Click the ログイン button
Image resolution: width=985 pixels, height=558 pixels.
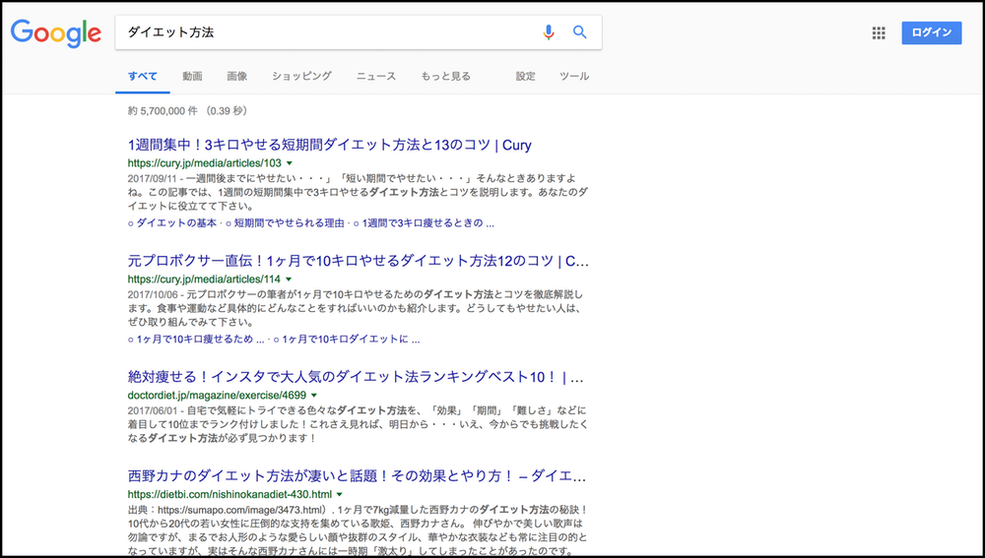point(931,32)
